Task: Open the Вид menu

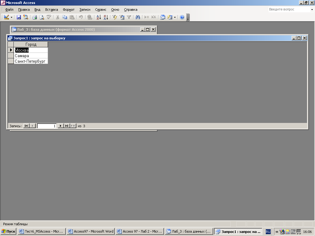Action: pos(37,10)
